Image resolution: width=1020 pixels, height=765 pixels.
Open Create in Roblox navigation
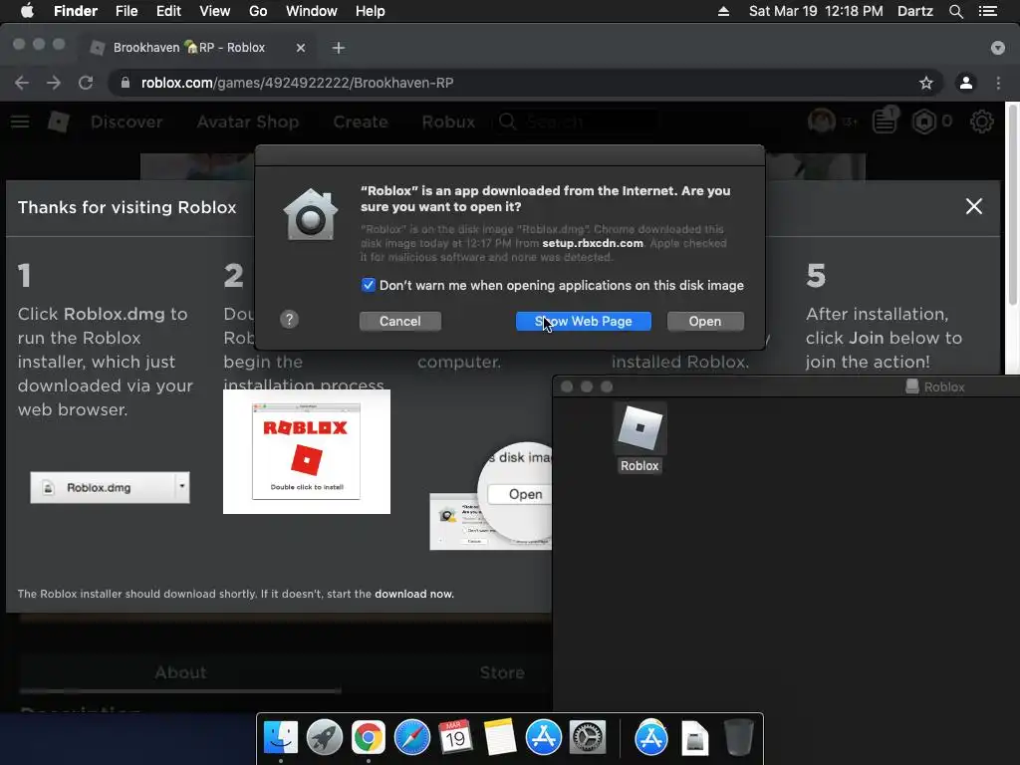tap(361, 122)
